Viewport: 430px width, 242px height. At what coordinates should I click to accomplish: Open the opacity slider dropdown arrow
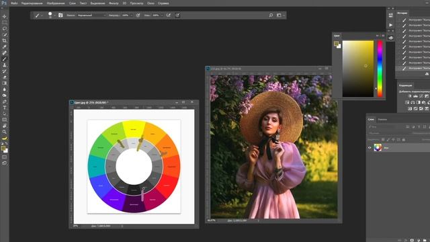pos(132,15)
